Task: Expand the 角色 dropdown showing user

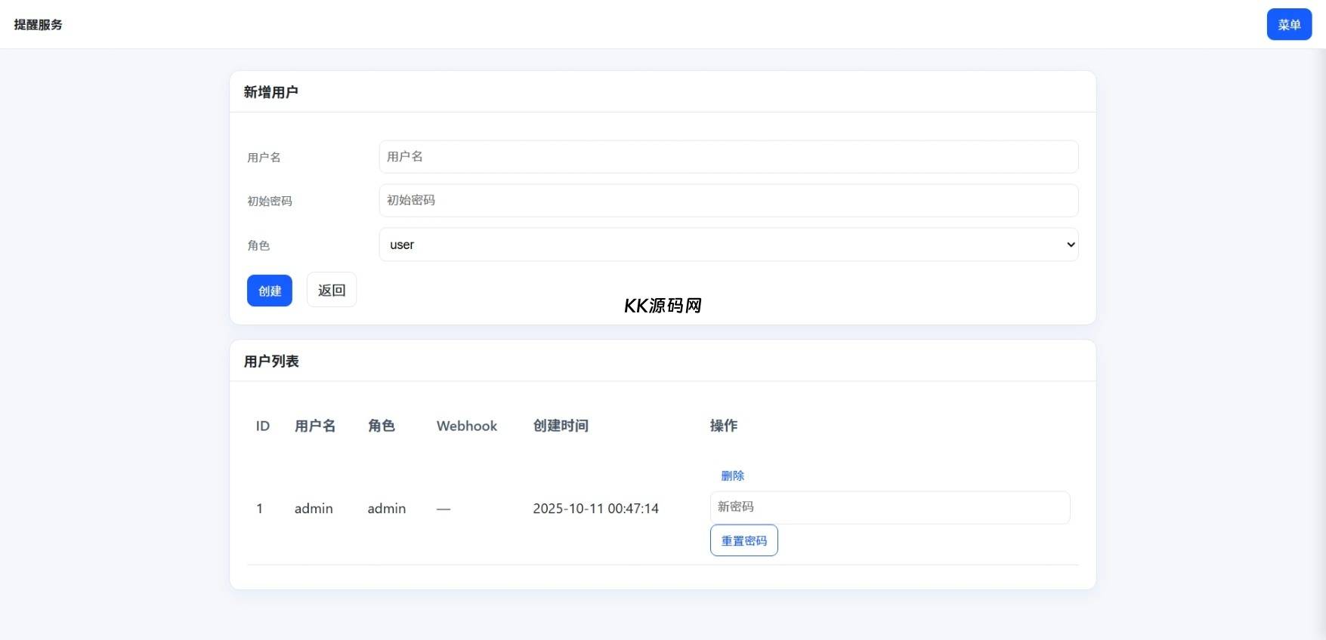Action: 728,245
